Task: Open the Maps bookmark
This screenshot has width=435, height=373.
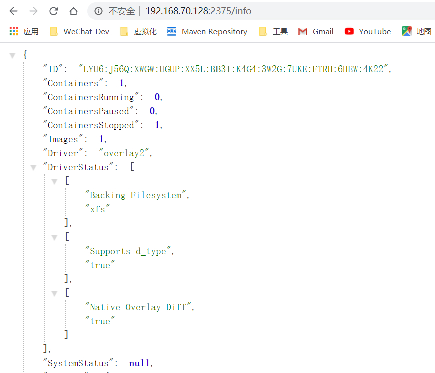Action: coord(417,31)
